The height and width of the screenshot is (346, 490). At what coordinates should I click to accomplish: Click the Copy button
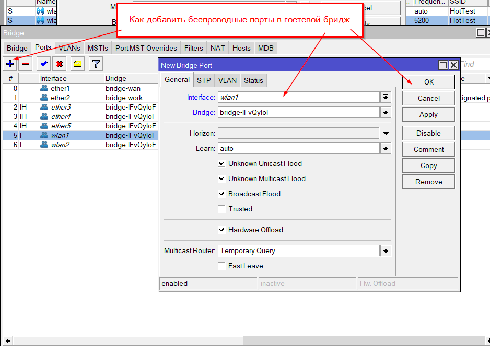[x=428, y=165]
